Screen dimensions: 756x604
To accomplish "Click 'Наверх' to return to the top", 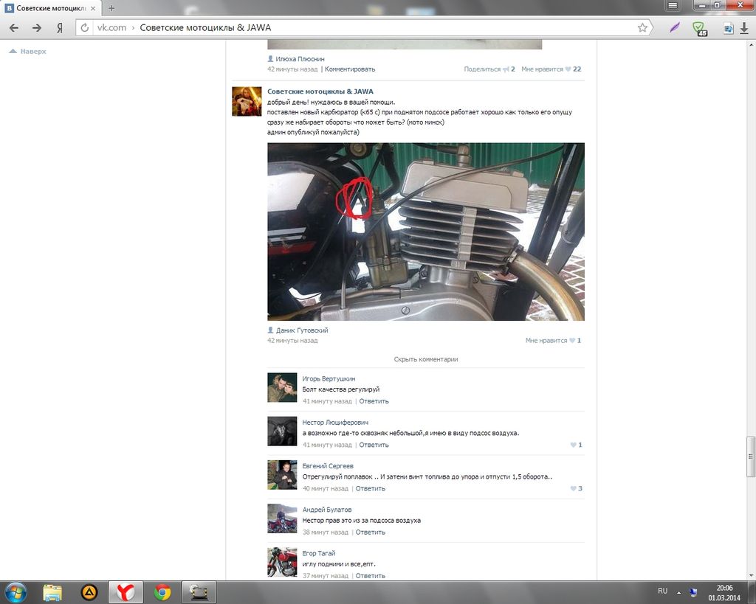I will coord(32,52).
